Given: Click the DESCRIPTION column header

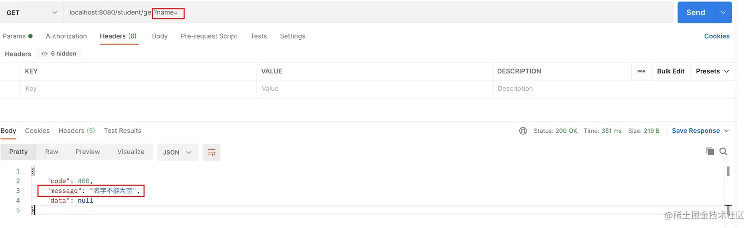Looking at the screenshot, I should pos(519,71).
